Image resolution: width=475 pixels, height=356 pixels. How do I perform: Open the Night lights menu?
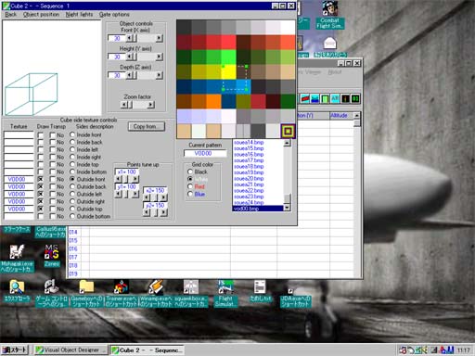point(79,14)
